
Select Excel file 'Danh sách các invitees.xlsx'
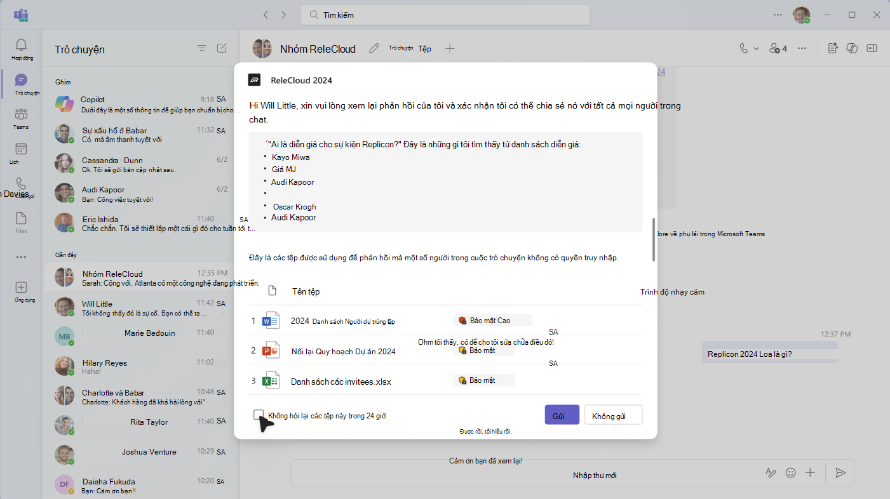click(445, 380)
